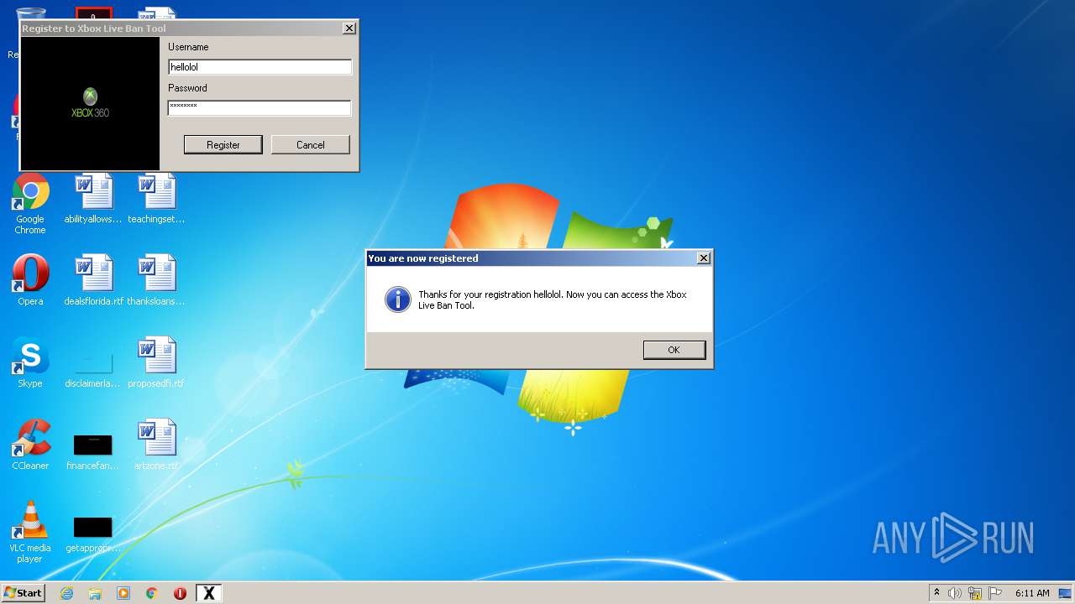Open the Start menu
Screen dimensions: 1075x604
tap(24, 593)
